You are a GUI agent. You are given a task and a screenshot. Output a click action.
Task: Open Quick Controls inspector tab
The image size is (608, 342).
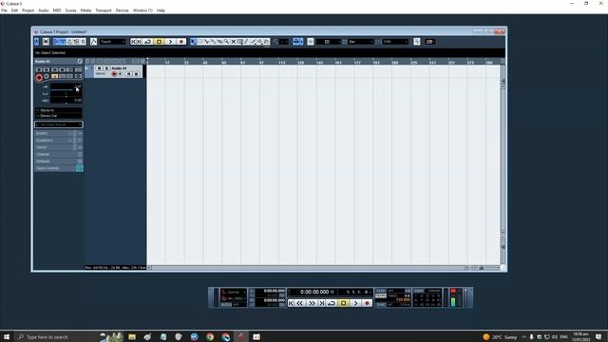59,168
